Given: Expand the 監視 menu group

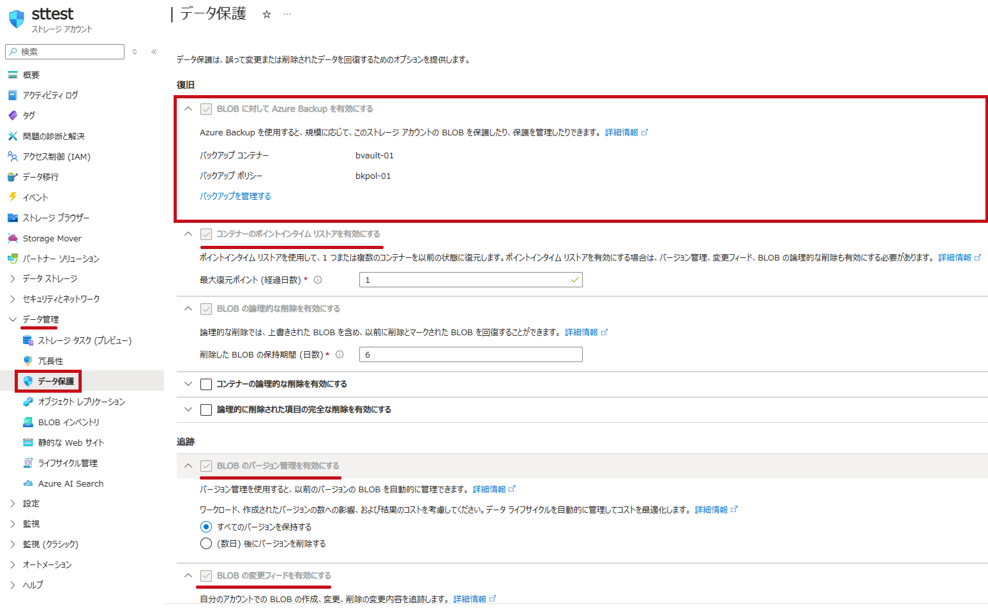Looking at the screenshot, I should click(13, 524).
